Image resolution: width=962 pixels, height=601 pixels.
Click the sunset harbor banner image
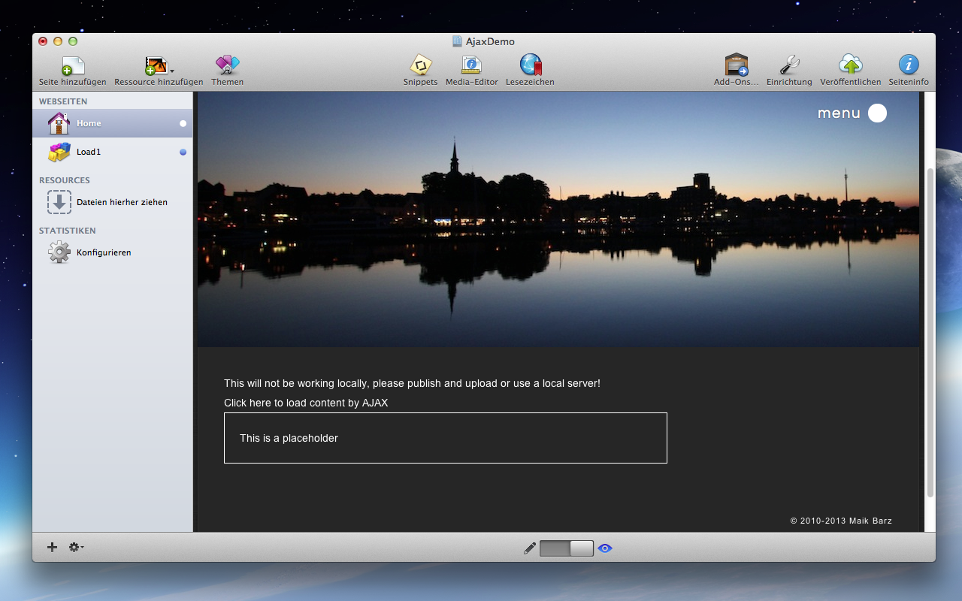click(558, 219)
